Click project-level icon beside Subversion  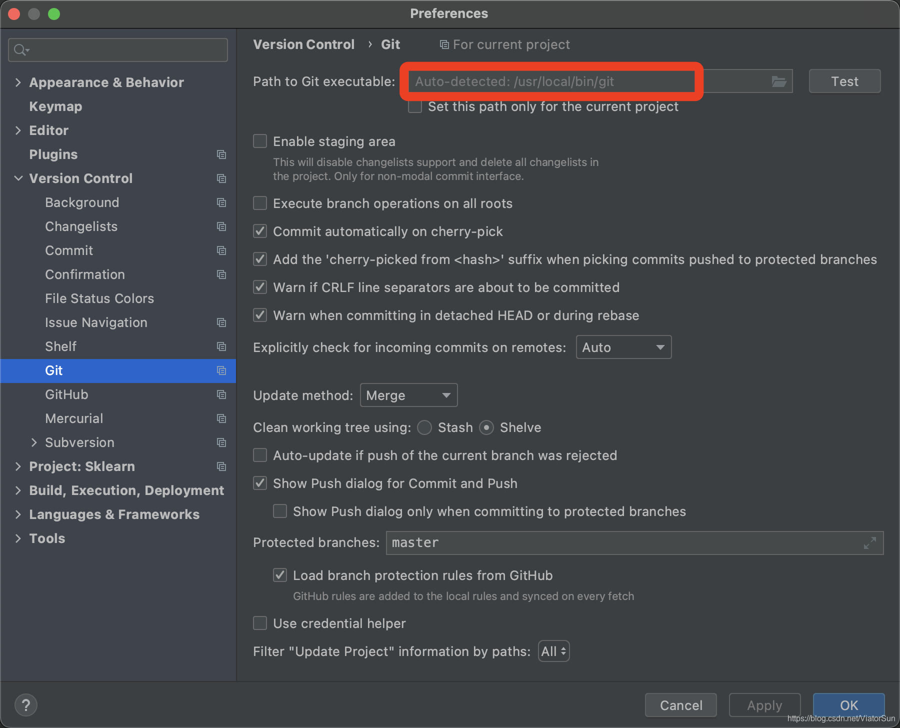pos(221,442)
